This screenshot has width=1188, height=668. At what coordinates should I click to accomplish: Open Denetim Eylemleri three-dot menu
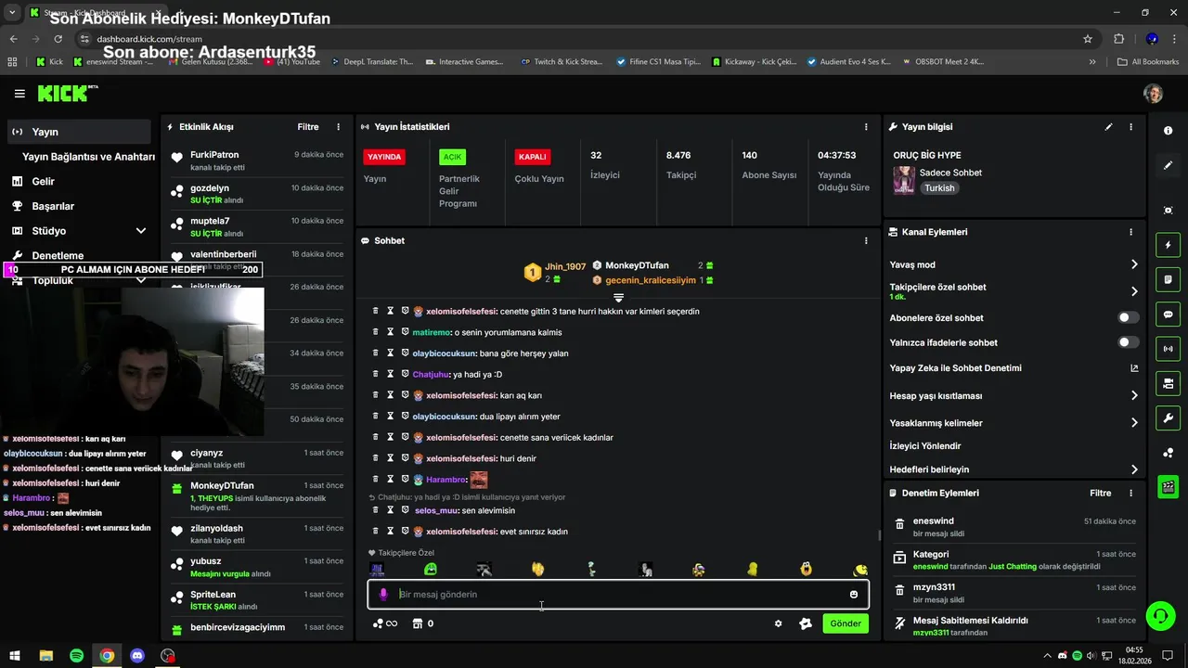coord(1130,494)
